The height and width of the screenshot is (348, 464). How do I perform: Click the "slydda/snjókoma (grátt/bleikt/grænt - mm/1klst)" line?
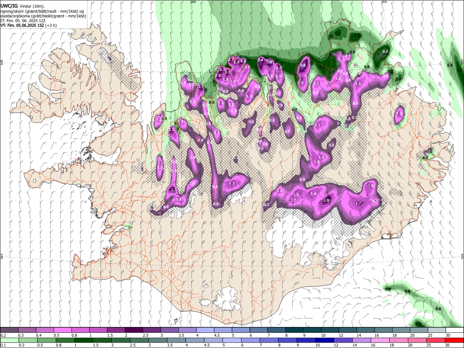43,16
